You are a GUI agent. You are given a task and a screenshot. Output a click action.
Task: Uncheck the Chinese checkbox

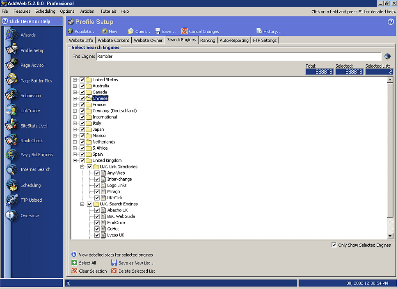click(82, 98)
